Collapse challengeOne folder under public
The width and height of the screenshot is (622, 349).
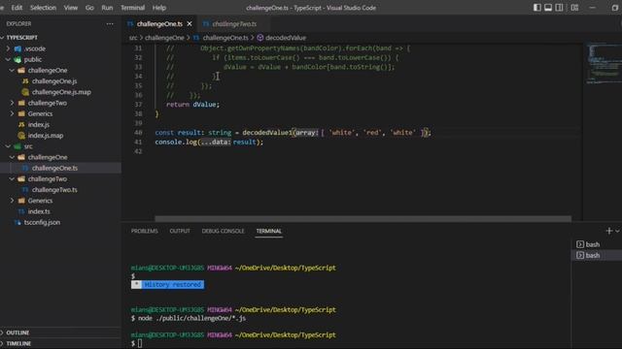[x=12, y=70]
